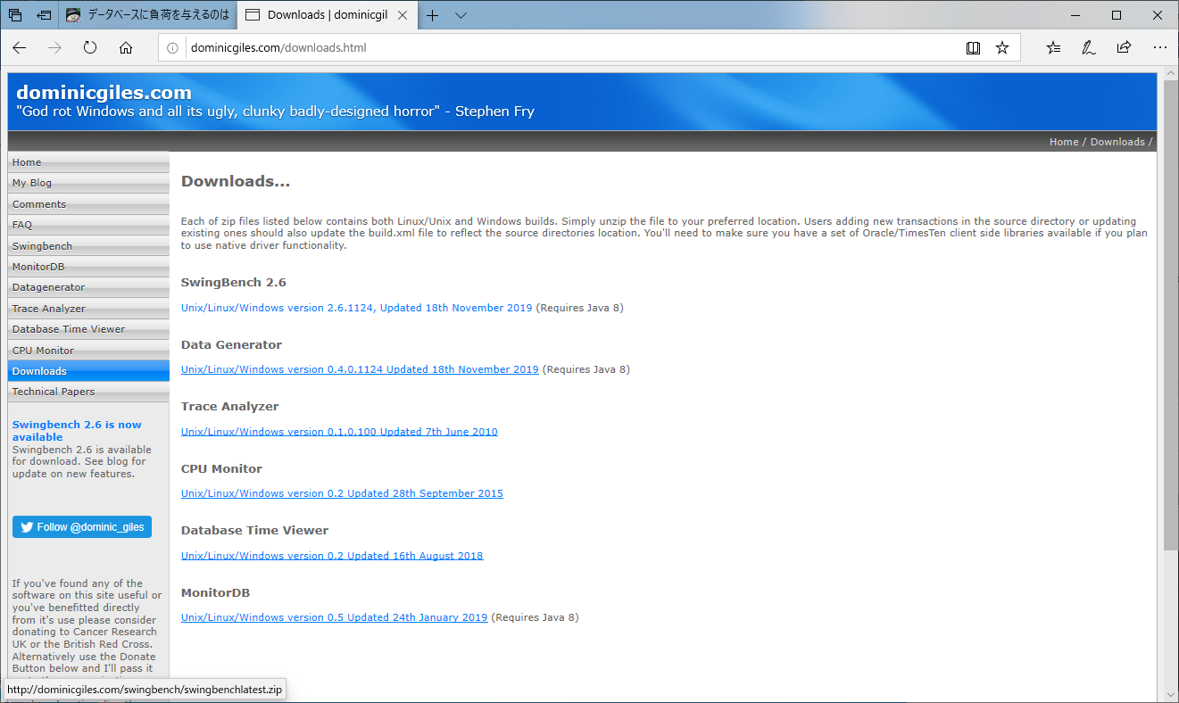Add page to favorites star icon
The image size is (1179, 703).
tap(1002, 48)
